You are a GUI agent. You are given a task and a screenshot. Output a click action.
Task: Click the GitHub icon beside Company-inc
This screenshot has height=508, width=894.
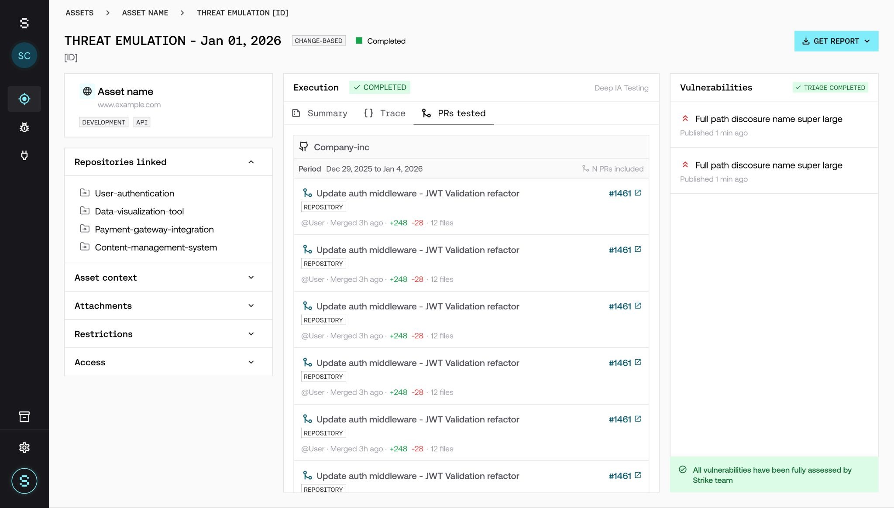pos(303,147)
